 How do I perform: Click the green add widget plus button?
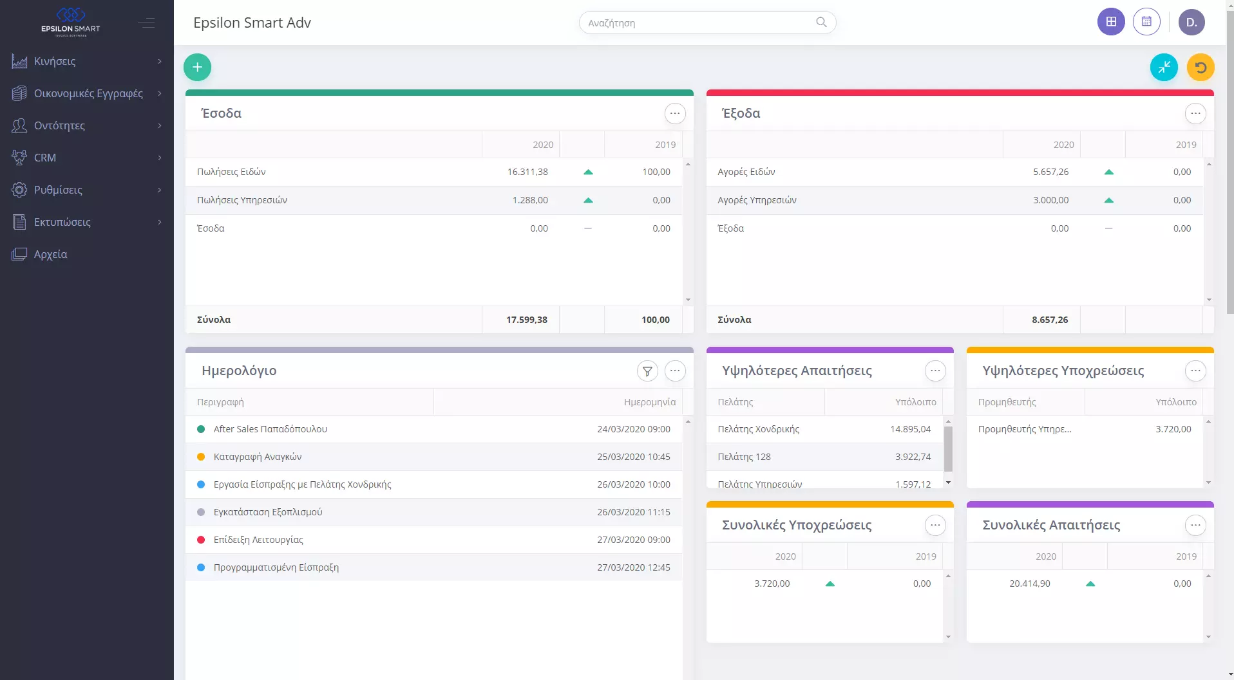pyautogui.click(x=197, y=67)
